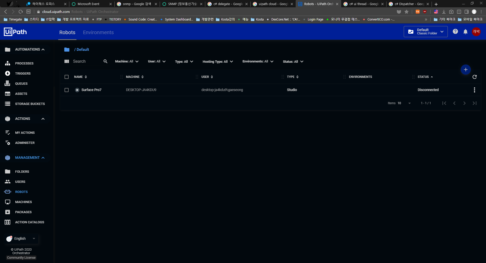This screenshot has width=486, height=263.
Task: Go to the next page of results
Action: point(464,103)
